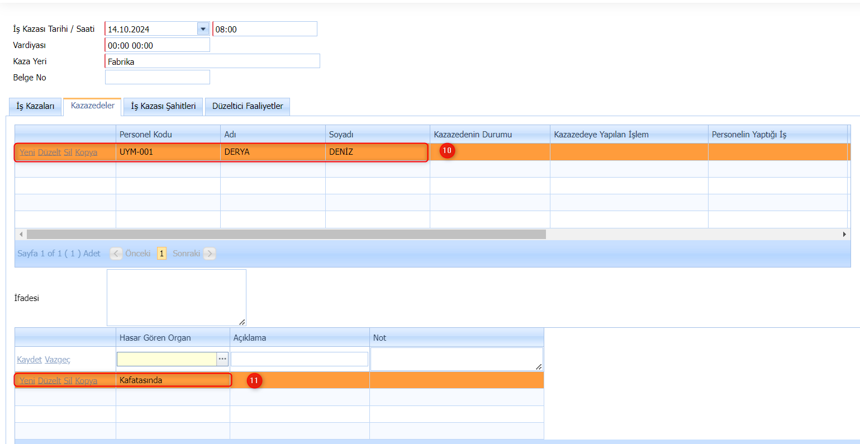Click Yeni link in DERYA DENİZ row
The height and width of the screenshot is (444, 860).
[x=27, y=152]
